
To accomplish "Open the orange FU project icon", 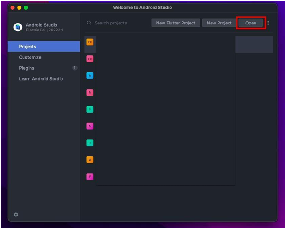I will pyautogui.click(x=90, y=42).
